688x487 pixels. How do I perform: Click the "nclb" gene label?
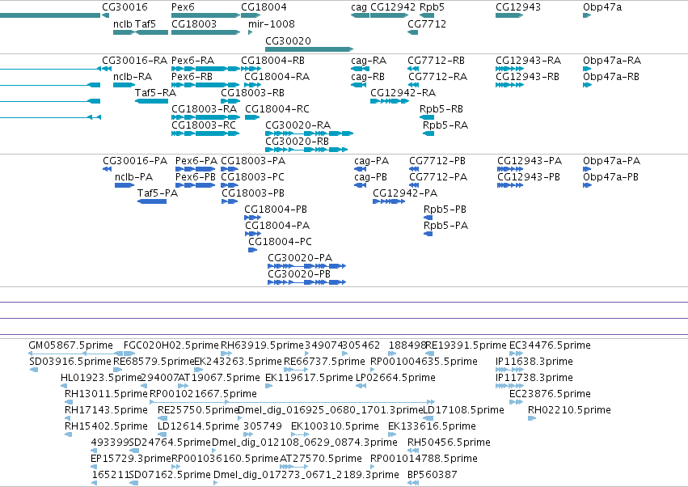(x=123, y=24)
